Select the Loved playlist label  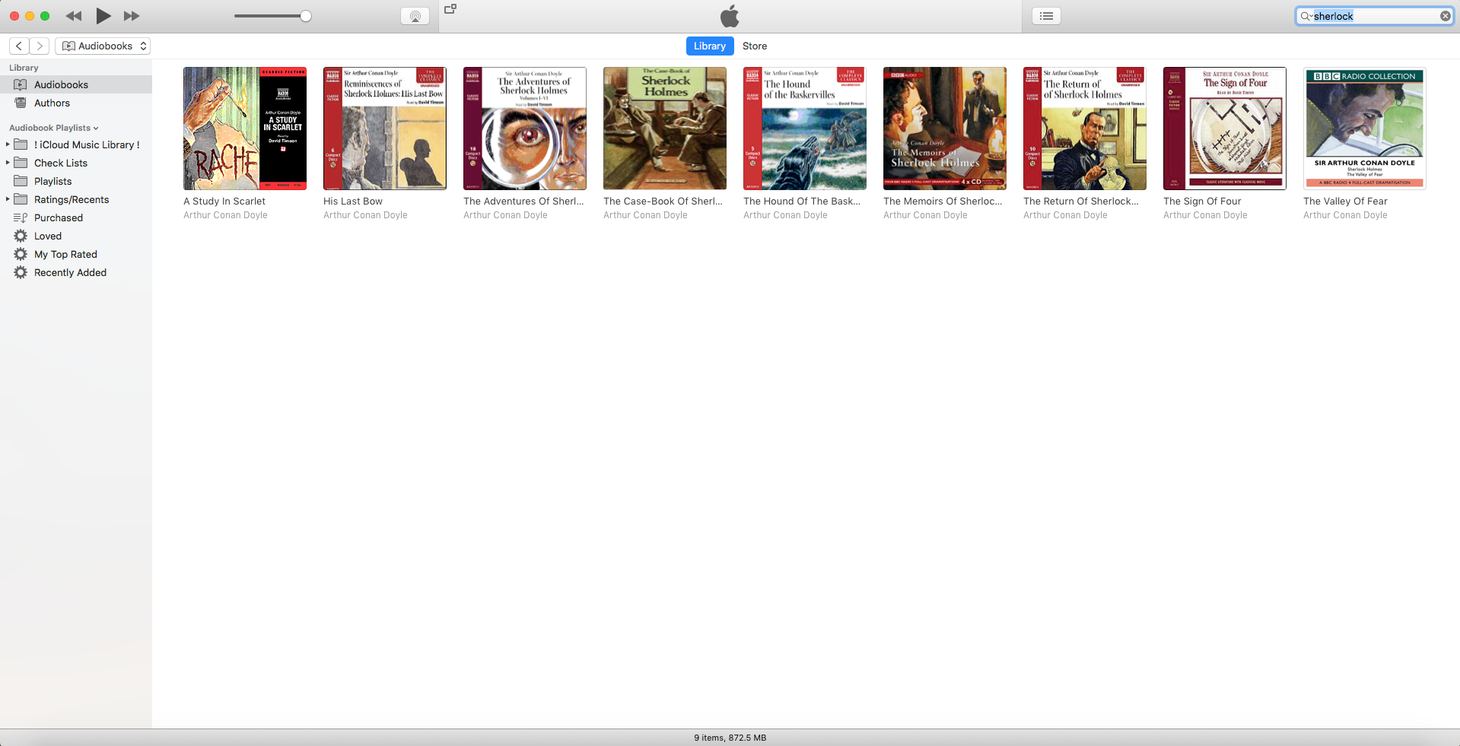[48, 236]
